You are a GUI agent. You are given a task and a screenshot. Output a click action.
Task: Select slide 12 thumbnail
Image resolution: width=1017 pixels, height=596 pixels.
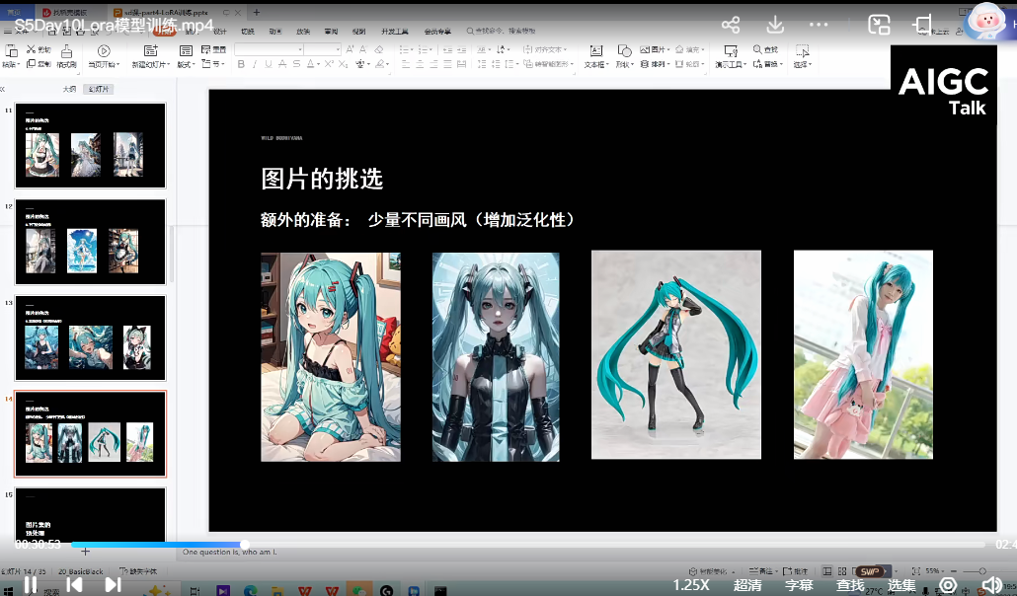pos(90,241)
